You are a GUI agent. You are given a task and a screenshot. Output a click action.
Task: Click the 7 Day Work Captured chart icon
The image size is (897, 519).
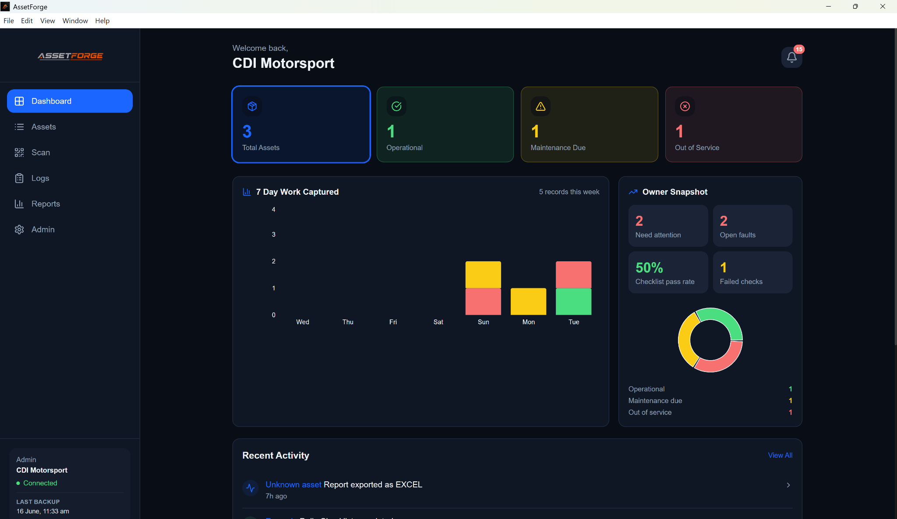247,192
